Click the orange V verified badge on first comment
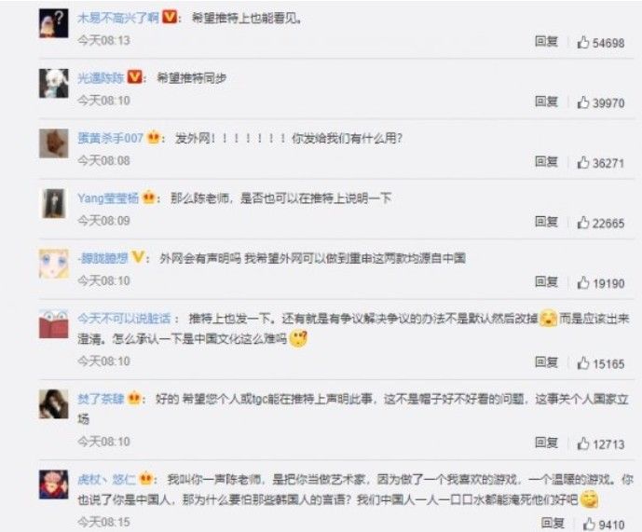Image resolution: width=642 pixels, height=532 pixels. [x=170, y=18]
